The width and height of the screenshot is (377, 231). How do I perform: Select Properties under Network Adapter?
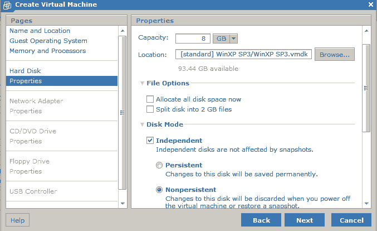[x=26, y=111]
